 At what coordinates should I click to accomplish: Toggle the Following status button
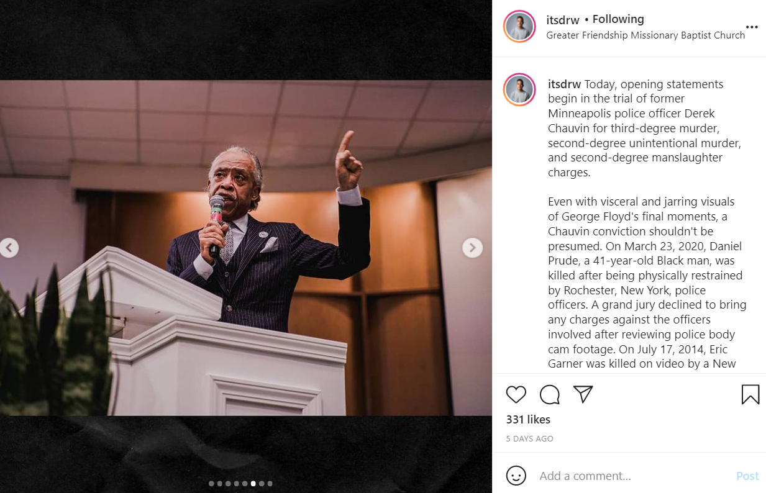point(618,19)
